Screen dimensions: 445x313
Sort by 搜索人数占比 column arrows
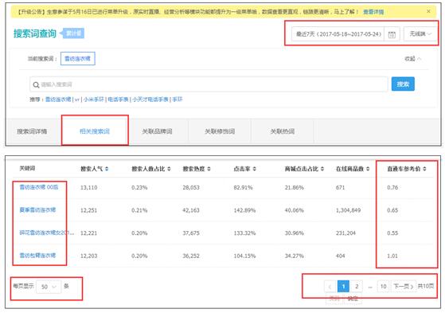(x=169, y=169)
